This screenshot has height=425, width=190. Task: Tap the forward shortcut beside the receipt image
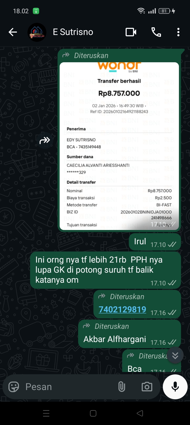(x=45, y=140)
